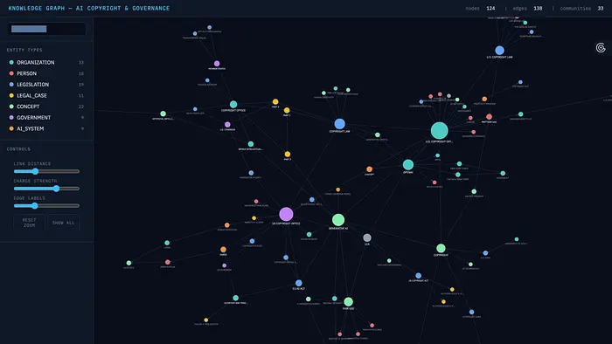The image size is (612, 344).
Task: Click the Show All button
Action: coord(63,223)
